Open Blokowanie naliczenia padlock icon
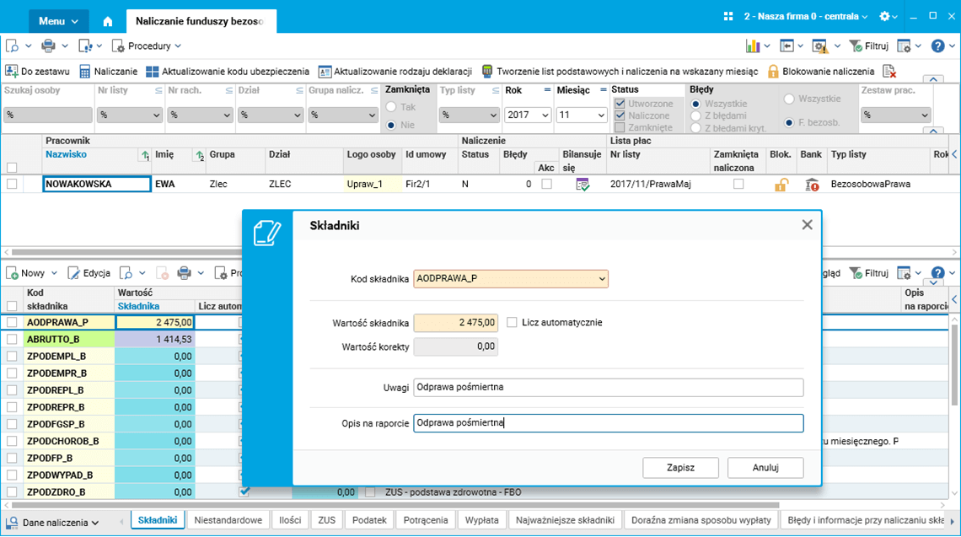 coord(773,72)
